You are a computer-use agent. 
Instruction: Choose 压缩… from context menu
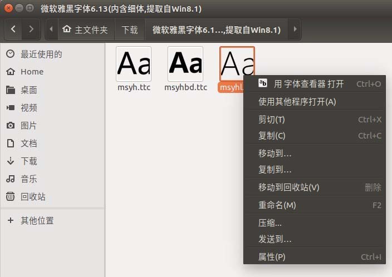(315, 223)
